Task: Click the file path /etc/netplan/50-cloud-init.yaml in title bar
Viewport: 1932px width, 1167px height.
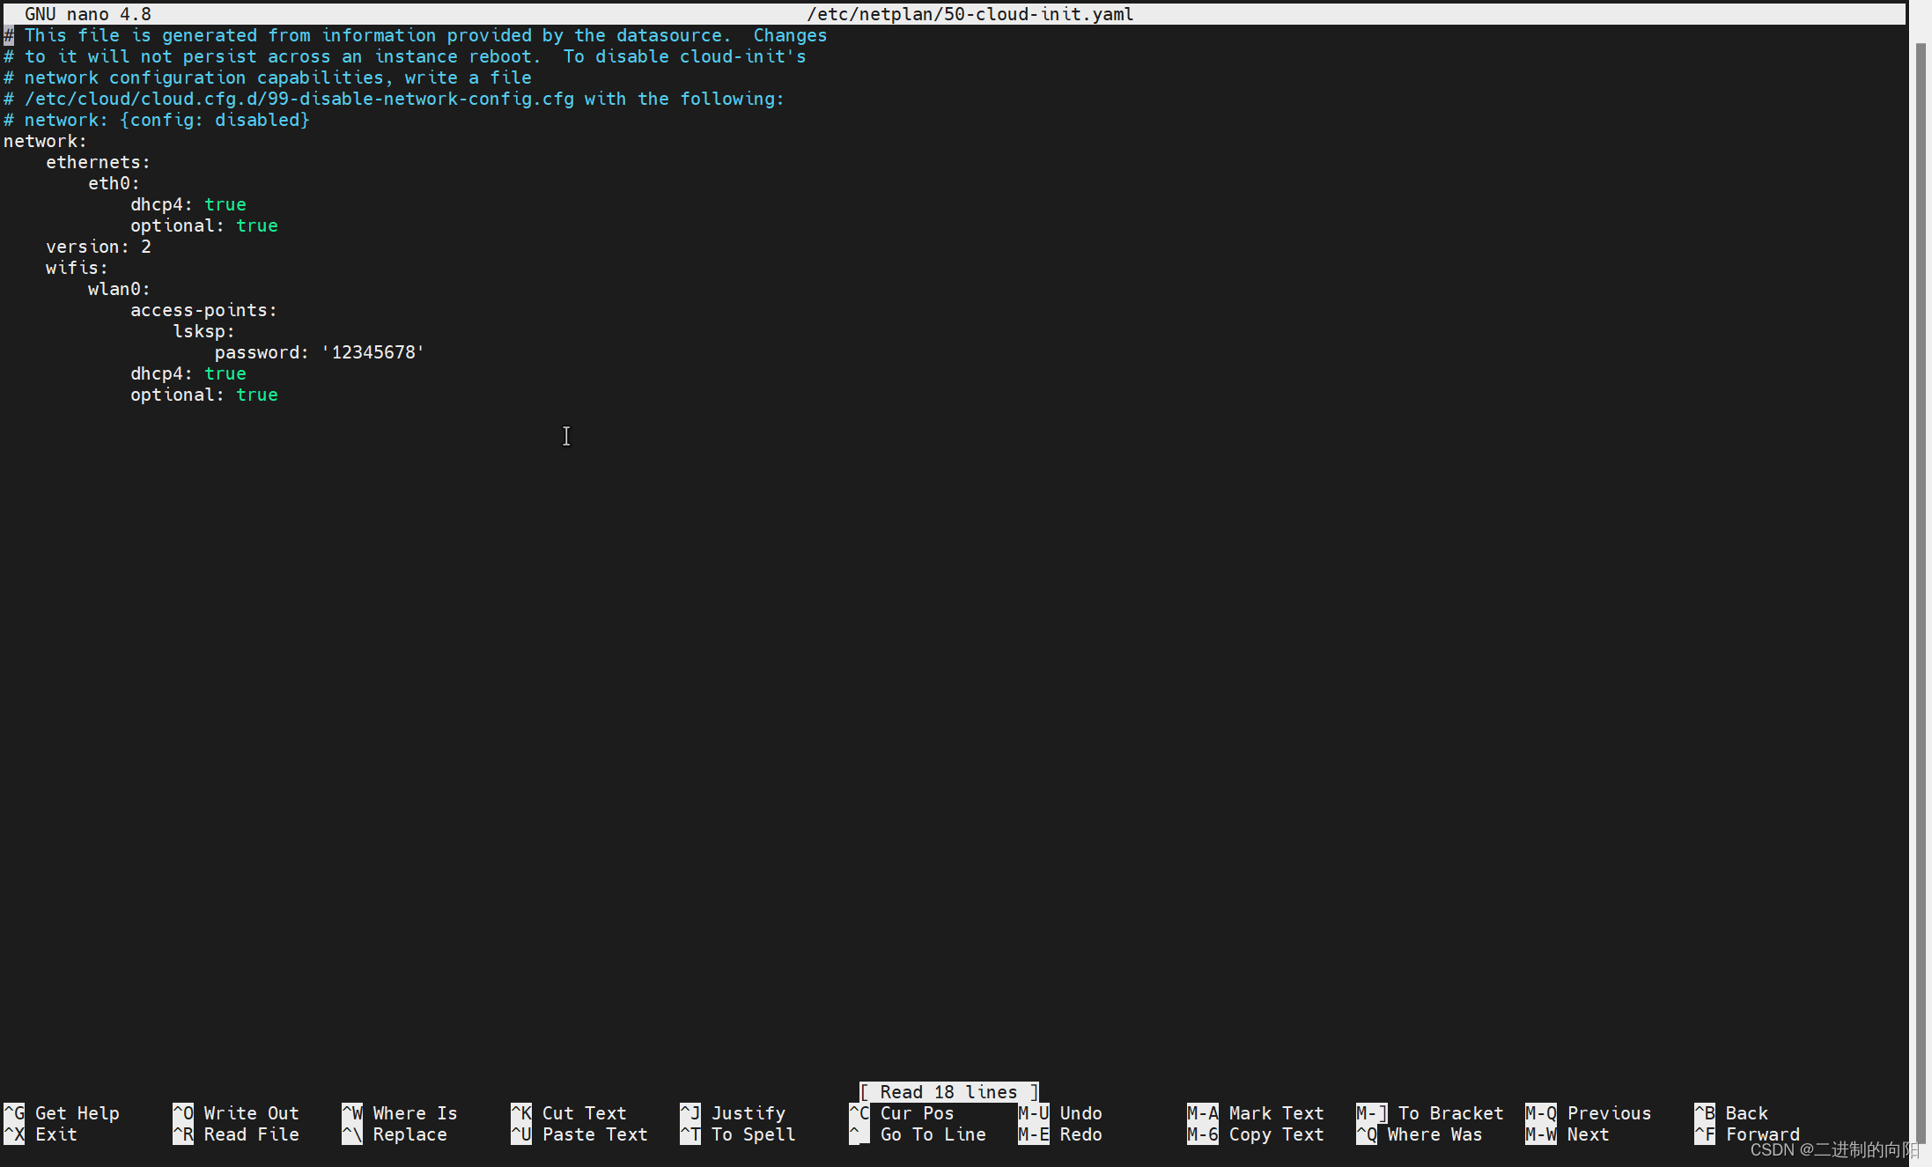Action: 970,14
